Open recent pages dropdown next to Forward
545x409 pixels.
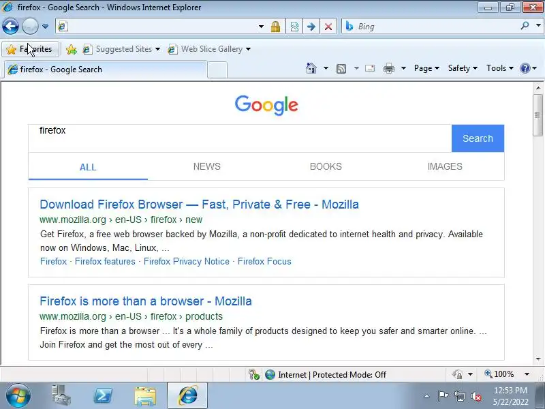(45, 27)
